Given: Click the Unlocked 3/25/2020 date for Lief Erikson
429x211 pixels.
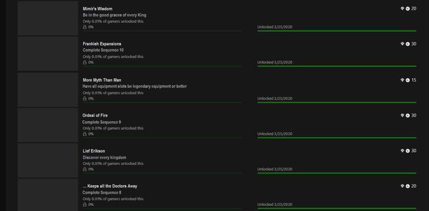Looking at the screenshot, I should click(275, 169).
